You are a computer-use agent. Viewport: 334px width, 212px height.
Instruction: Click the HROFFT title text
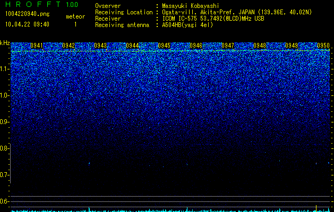point(33,4)
